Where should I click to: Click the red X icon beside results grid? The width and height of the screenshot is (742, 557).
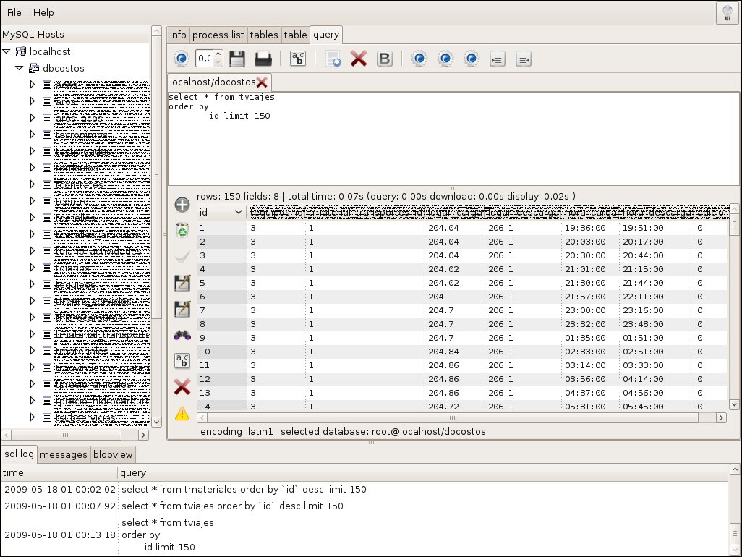coord(182,386)
